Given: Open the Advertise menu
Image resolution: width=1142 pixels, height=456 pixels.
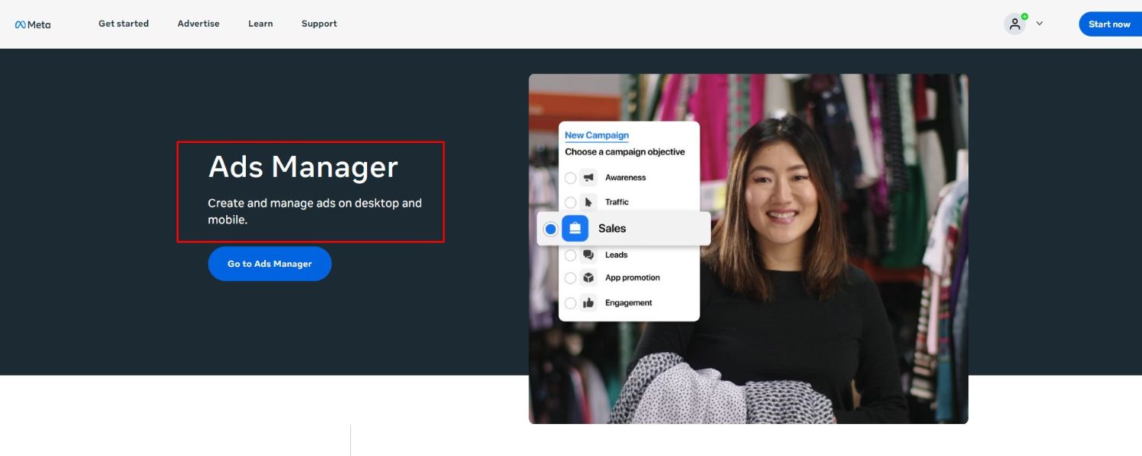Looking at the screenshot, I should click(x=198, y=24).
